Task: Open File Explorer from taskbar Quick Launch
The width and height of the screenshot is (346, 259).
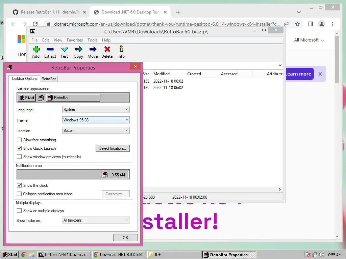Action: pyautogui.click(x=31, y=255)
